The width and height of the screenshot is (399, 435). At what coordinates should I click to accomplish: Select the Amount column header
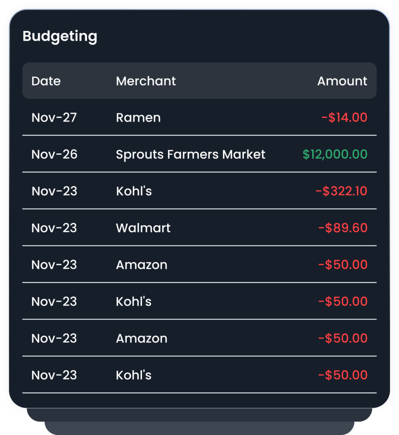(342, 81)
